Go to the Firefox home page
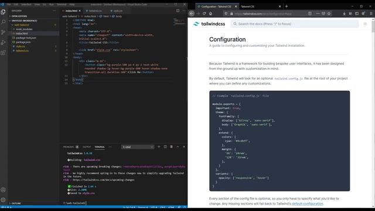The height and width of the screenshot is (211, 375). coord(210,13)
